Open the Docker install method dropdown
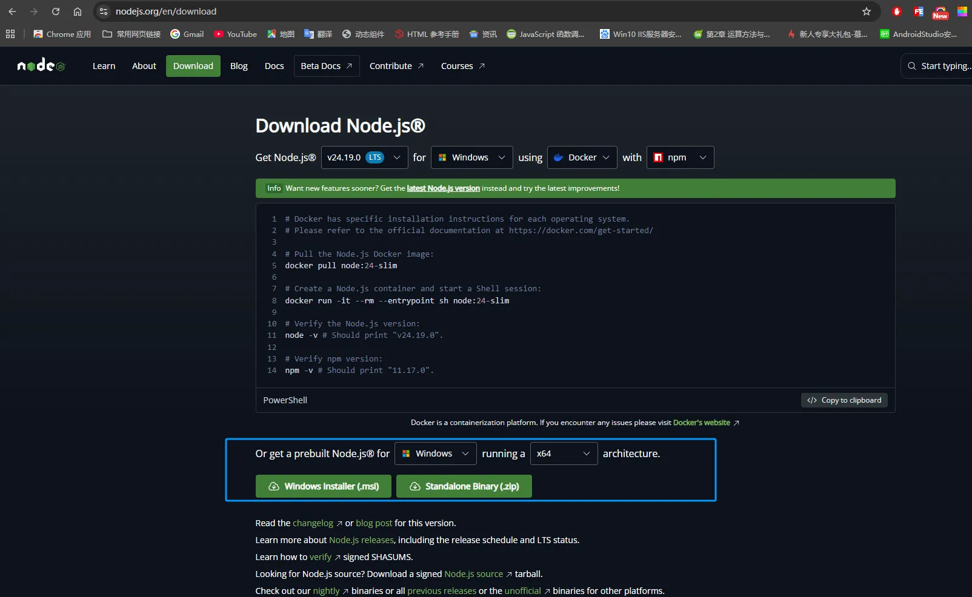The height and width of the screenshot is (597, 972). 582,157
